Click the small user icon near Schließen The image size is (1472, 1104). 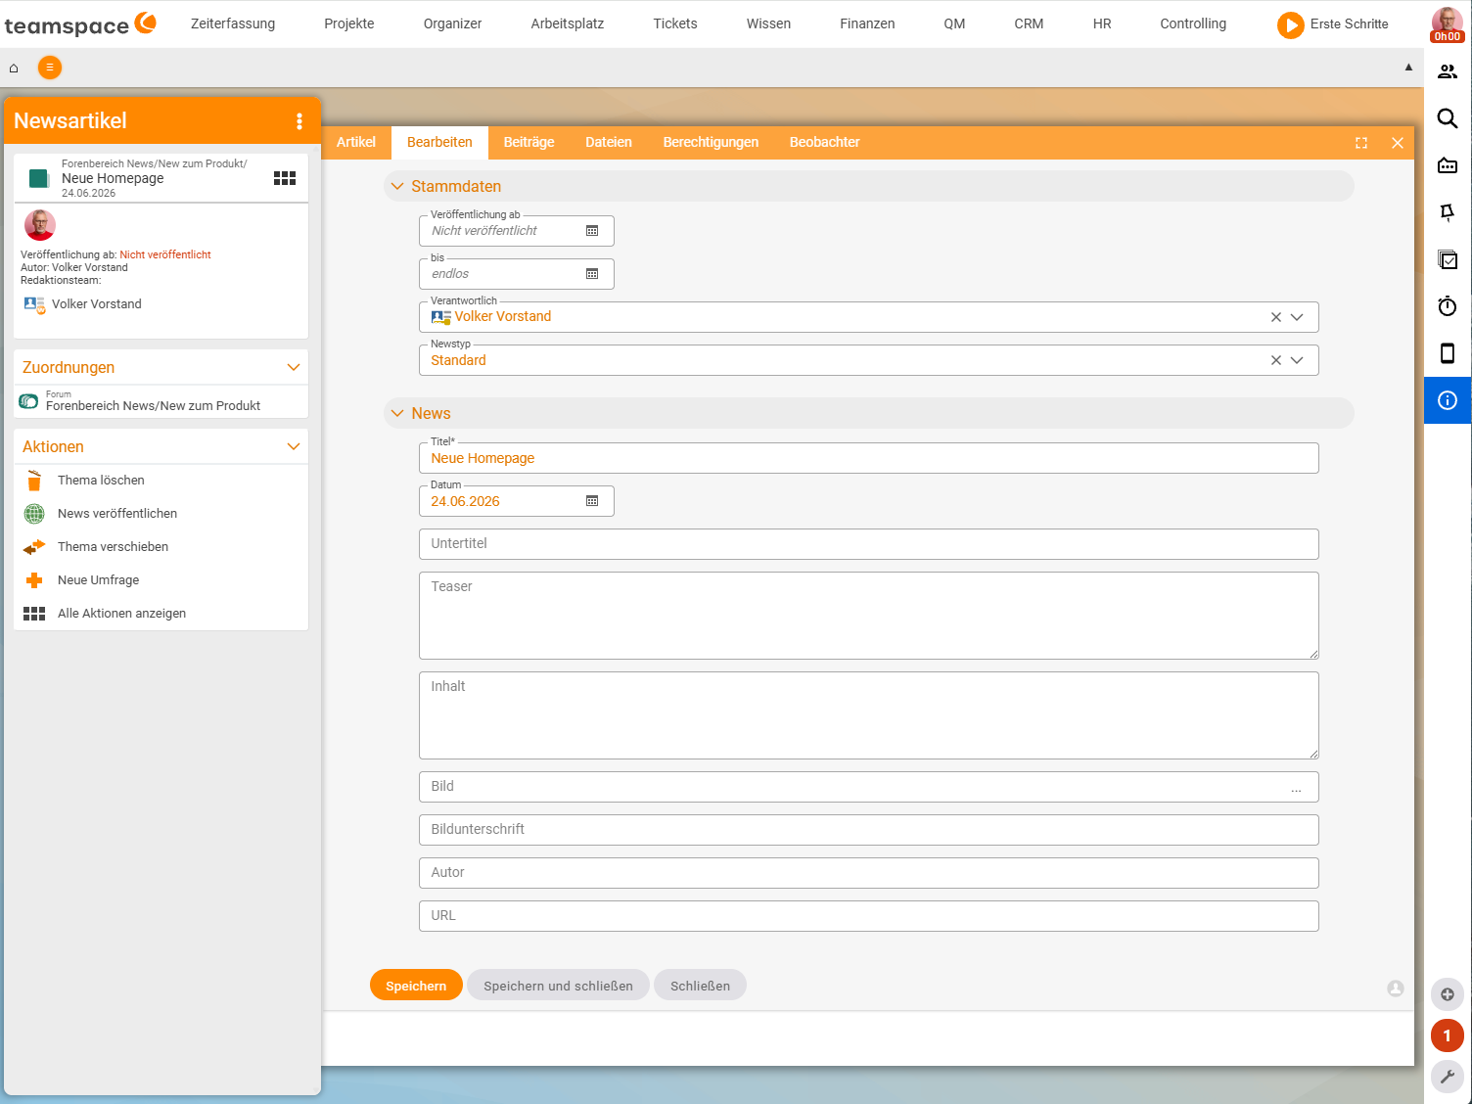(1396, 989)
